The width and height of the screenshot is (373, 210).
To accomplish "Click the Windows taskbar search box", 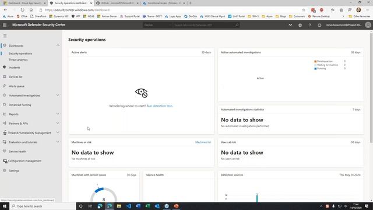I will (x=43, y=206).
